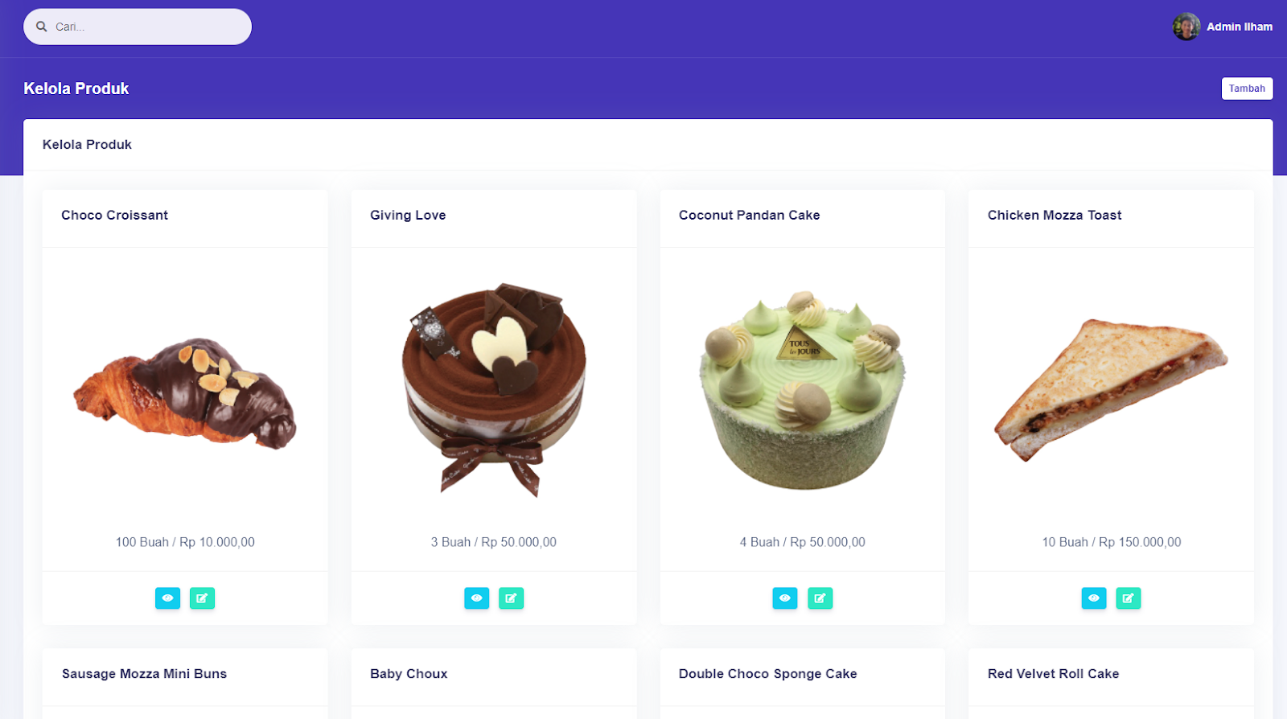Viewport: 1287px width, 719px height.
Task: Open the Sausage Mozza Mini Buns card title
Action: click(144, 674)
